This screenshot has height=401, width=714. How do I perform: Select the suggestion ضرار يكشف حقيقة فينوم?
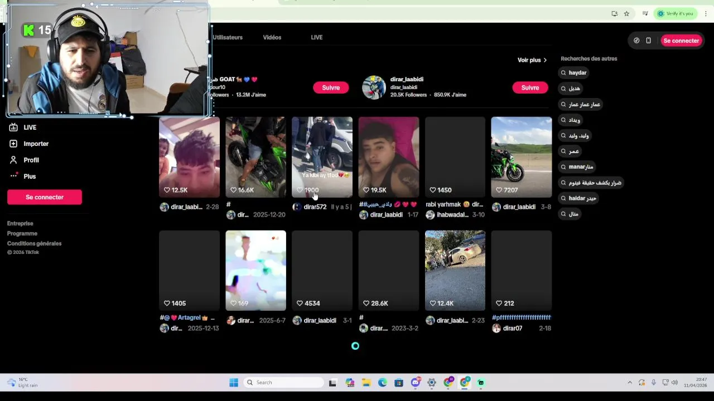coord(591,183)
